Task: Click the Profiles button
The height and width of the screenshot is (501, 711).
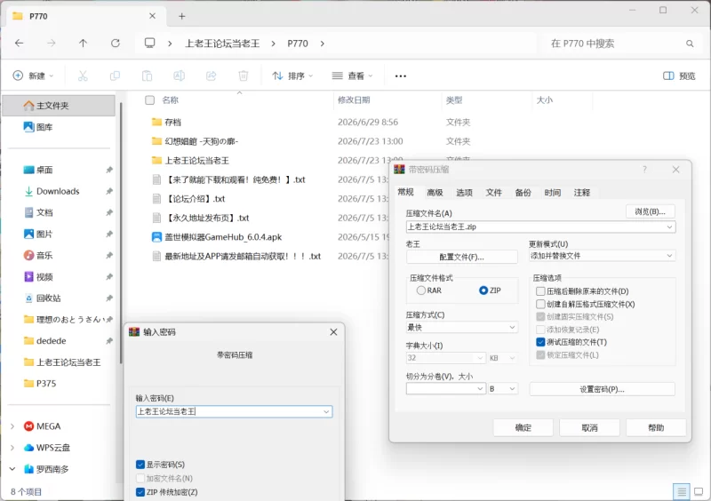Action: pyautogui.click(x=461, y=257)
